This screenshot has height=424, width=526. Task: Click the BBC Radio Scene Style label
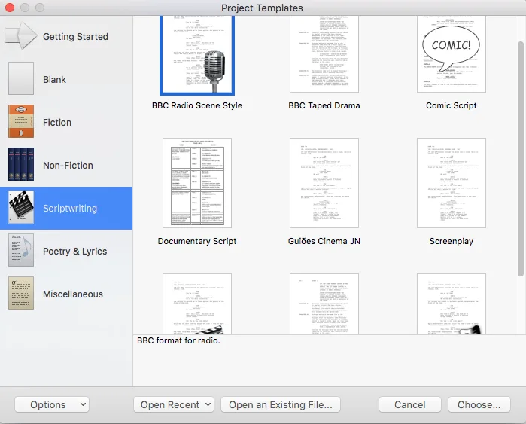coord(197,105)
